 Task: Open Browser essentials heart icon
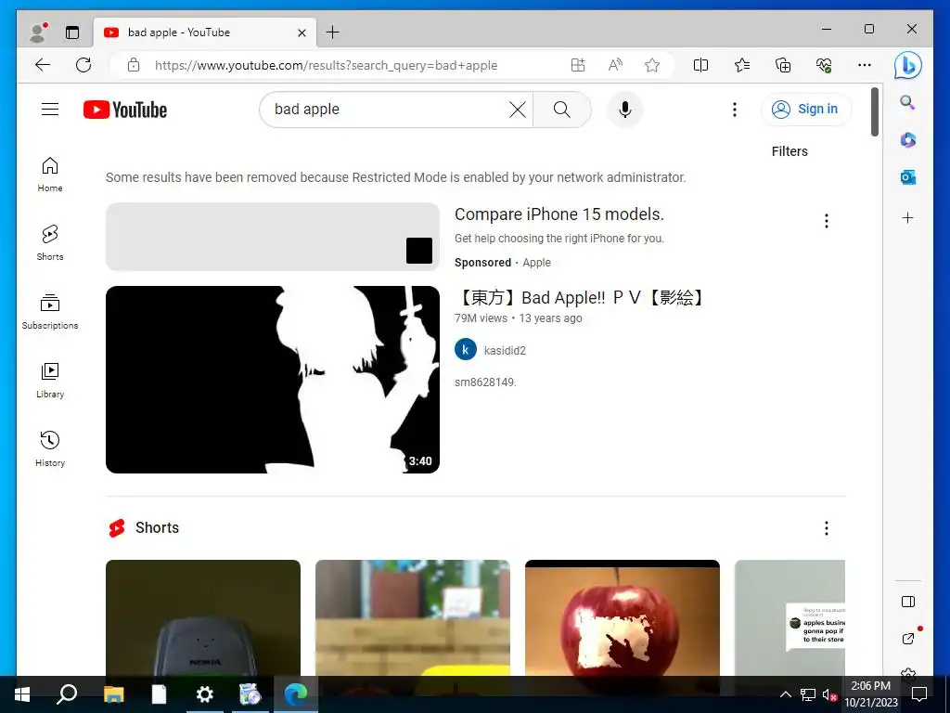click(x=824, y=66)
